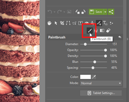
Task: Select the Fill bucket tool
Action: tap(96, 30)
